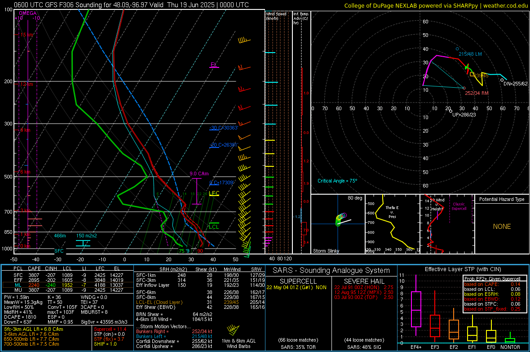
Task: Click the Storm Slinky circles graphic
Action: tap(341, 219)
